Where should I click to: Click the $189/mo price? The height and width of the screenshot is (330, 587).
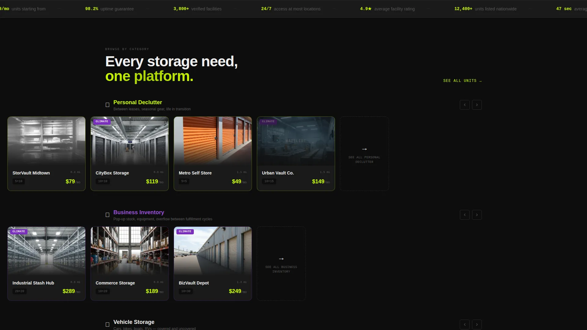[154, 291]
